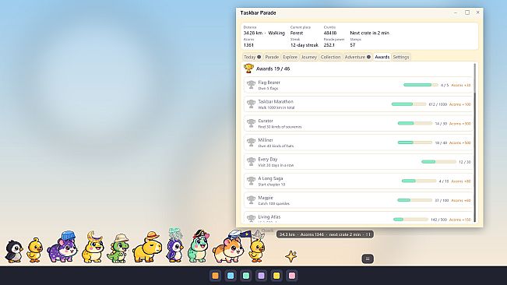The height and width of the screenshot is (285, 507).
Task: Click the 'Curator' award title
Action: (266, 121)
